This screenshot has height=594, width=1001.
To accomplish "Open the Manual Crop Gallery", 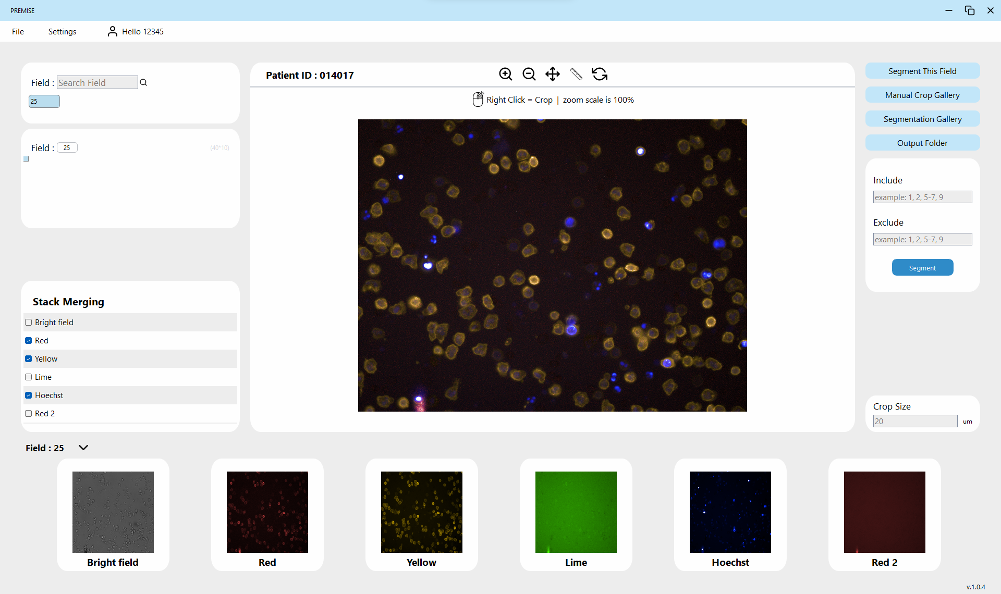I will [x=922, y=95].
